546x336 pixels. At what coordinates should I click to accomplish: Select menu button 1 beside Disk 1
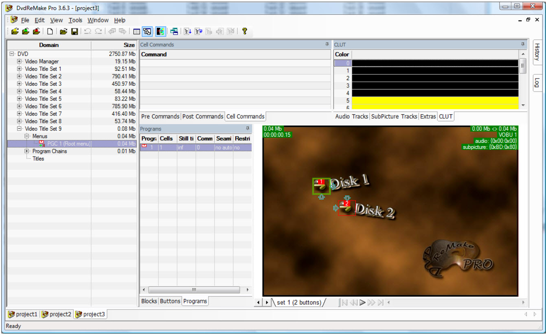pyautogui.click(x=321, y=186)
